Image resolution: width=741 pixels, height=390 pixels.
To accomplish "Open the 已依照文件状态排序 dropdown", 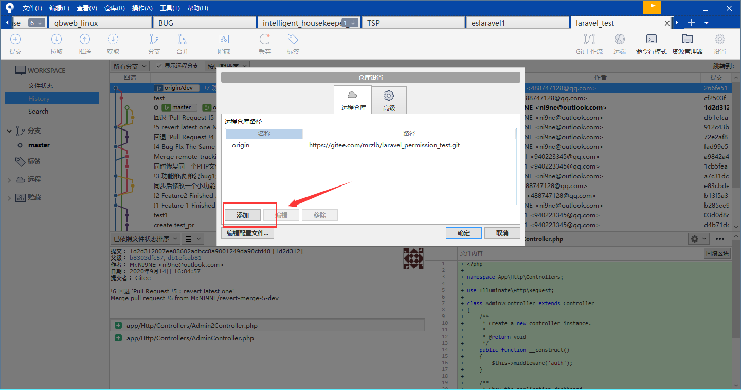I will [146, 238].
